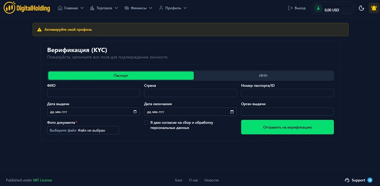The height and width of the screenshot is (186, 380).
Task: Click the wallet icon beside Финансы
Action: click(126, 8)
